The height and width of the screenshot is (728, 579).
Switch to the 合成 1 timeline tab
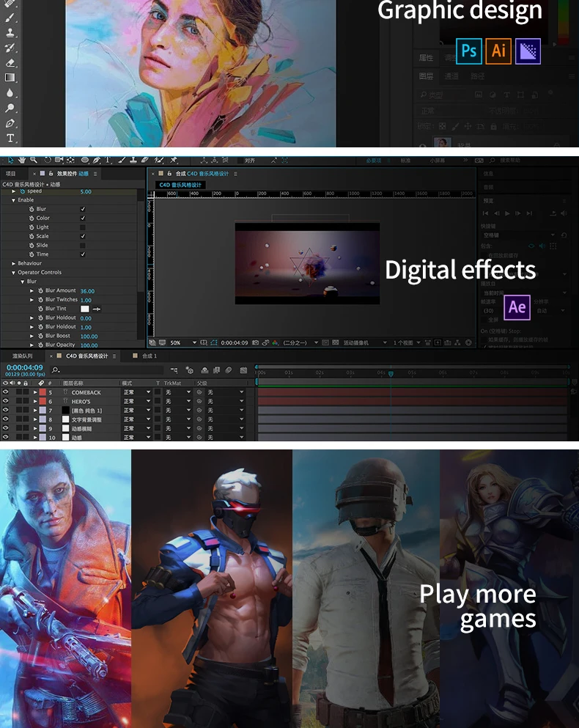tap(149, 356)
